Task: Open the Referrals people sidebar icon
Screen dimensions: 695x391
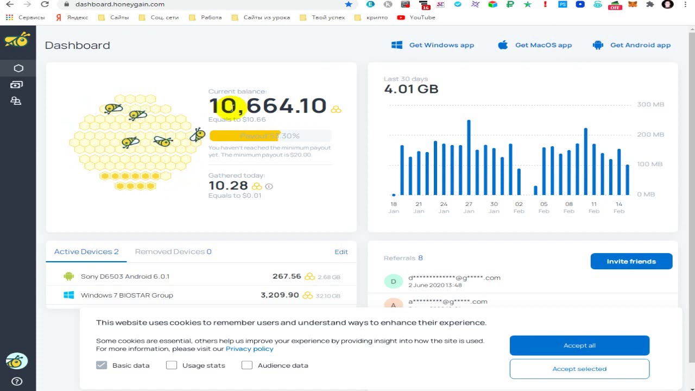Action: 16,100
